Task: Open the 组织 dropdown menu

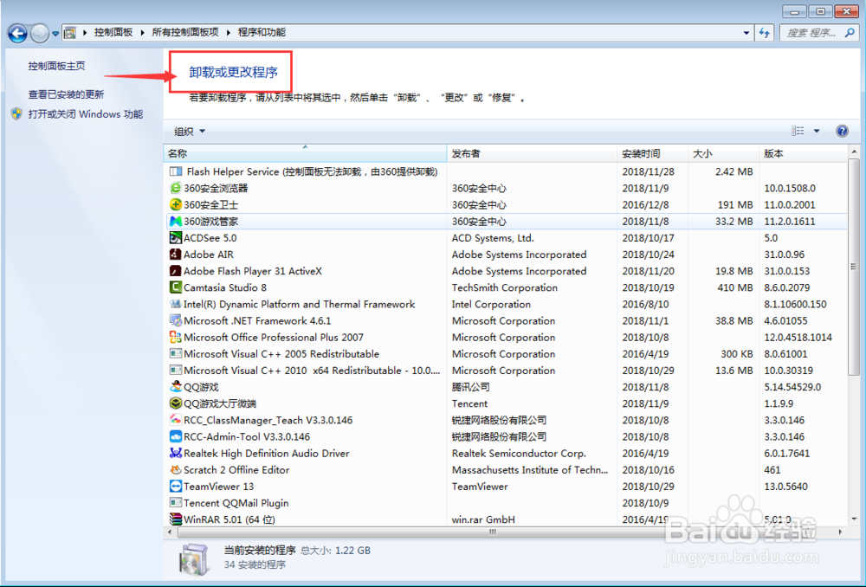Action: coord(190,132)
